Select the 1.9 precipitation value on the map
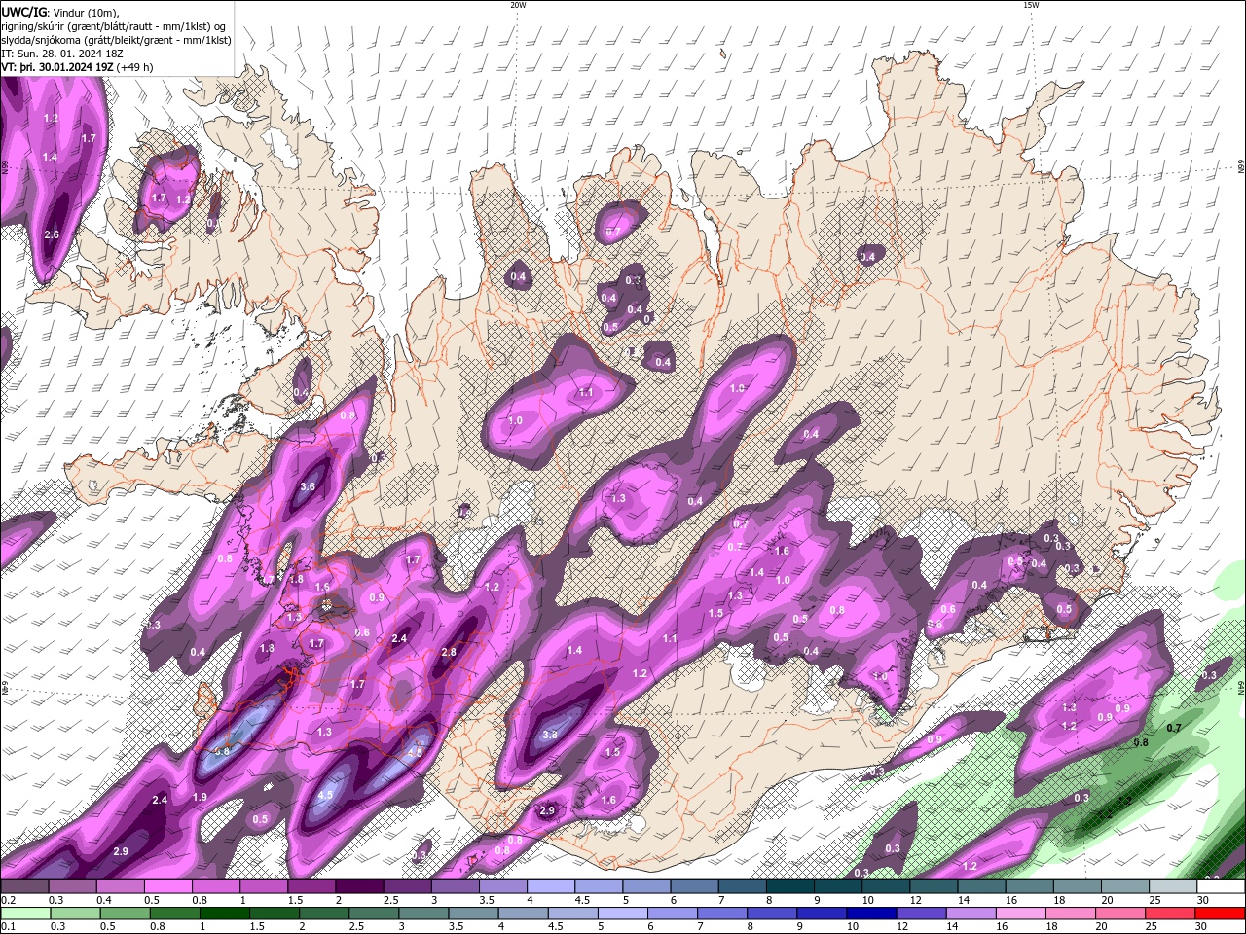The image size is (1246, 934). [x=200, y=797]
